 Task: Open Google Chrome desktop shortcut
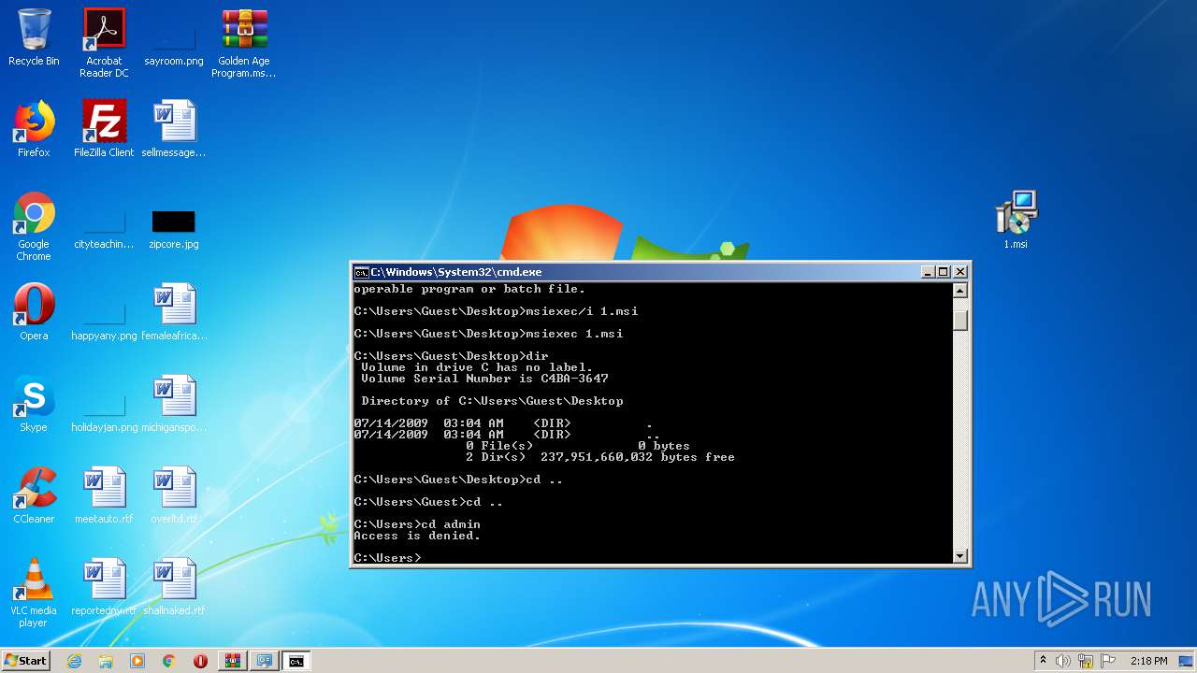click(34, 227)
